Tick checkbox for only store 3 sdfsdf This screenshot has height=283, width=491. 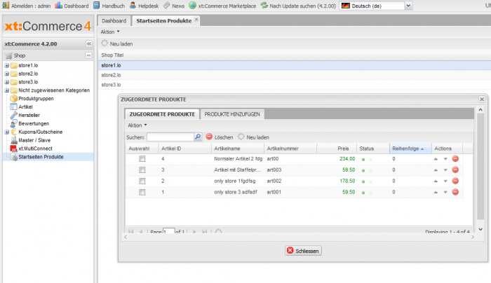(x=142, y=192)
